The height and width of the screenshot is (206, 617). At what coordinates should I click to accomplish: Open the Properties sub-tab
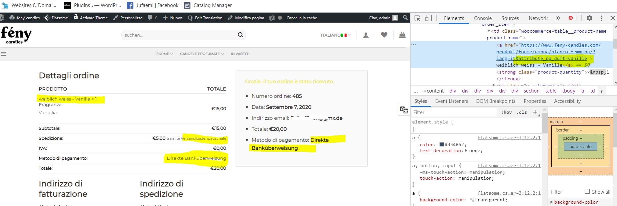click(x=535, y=101)
